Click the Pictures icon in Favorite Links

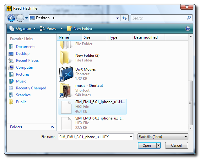(11, 74)
